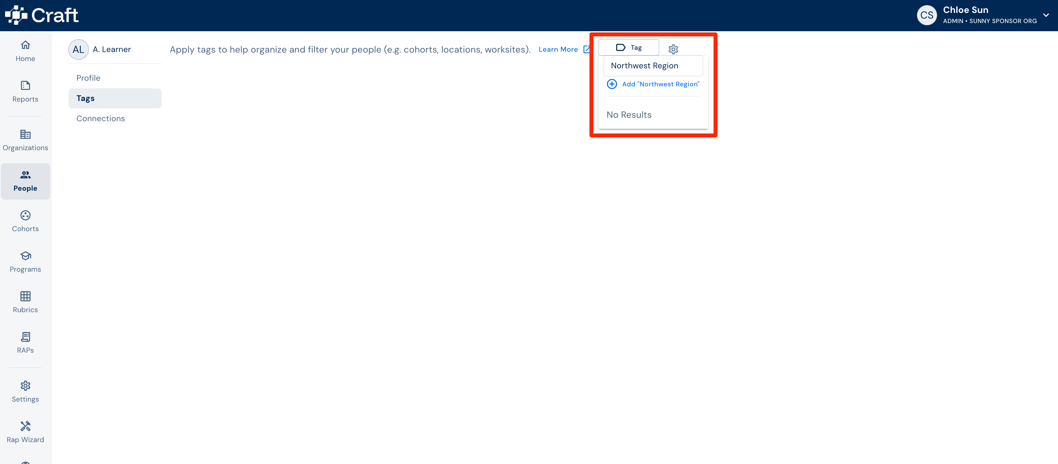Click the Northwest Region search field
Image resolution: width=1058 pixels, height=464 pixels.
653,66
